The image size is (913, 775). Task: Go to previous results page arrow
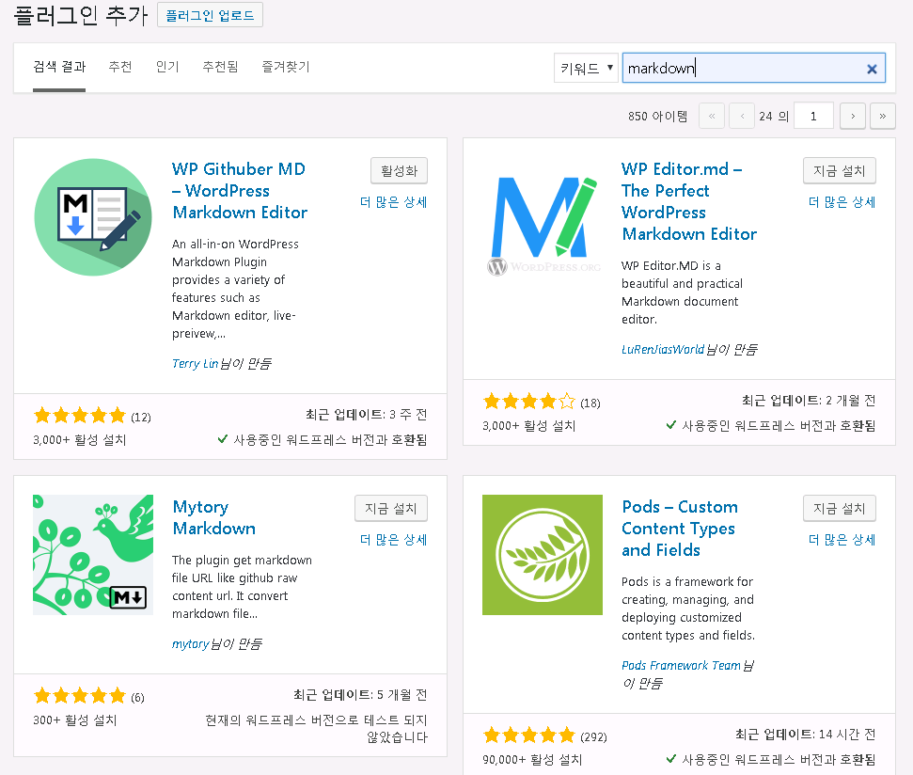(742, 116)
